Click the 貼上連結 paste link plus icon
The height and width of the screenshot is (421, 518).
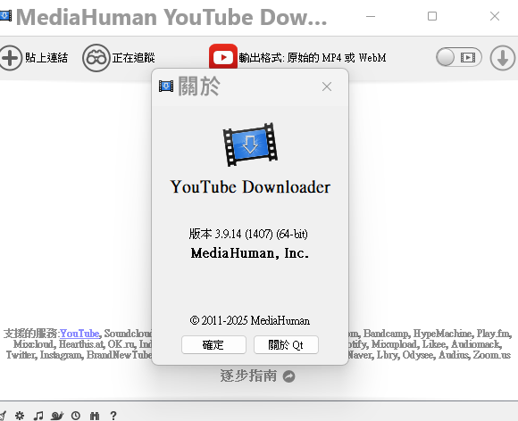click(11, 58)
